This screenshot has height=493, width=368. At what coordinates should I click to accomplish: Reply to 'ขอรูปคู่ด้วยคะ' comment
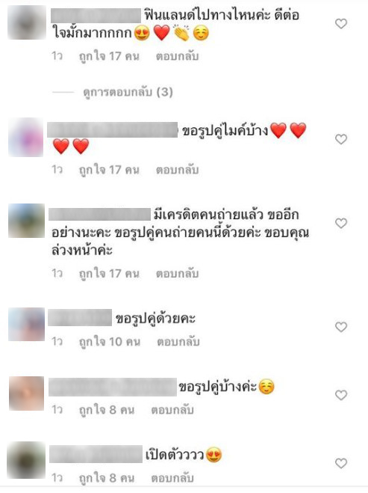point(178,341)
